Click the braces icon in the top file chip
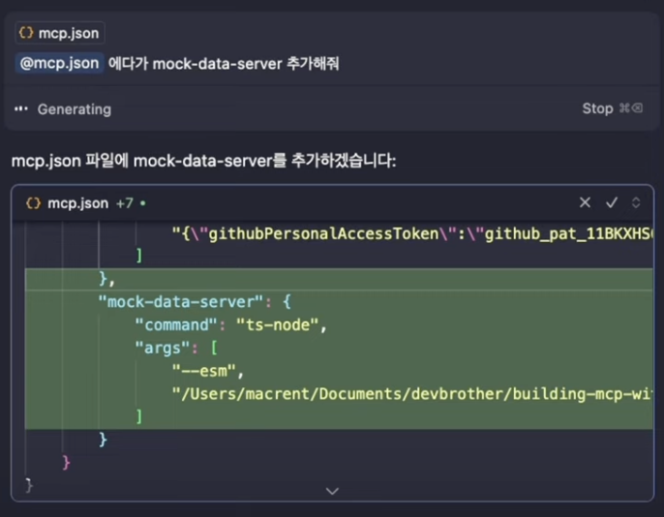Viewport: 664px width, 517px height. [x=26, y=33]
